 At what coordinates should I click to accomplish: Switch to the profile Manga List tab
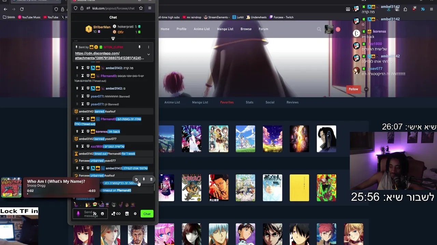200,102
